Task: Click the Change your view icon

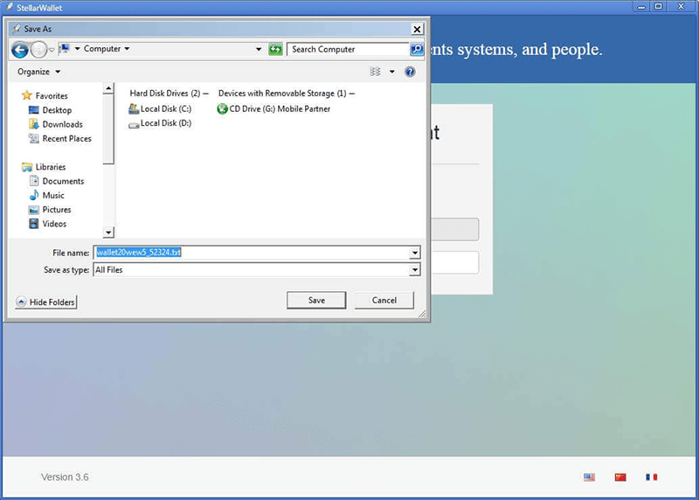Action: 376,72
